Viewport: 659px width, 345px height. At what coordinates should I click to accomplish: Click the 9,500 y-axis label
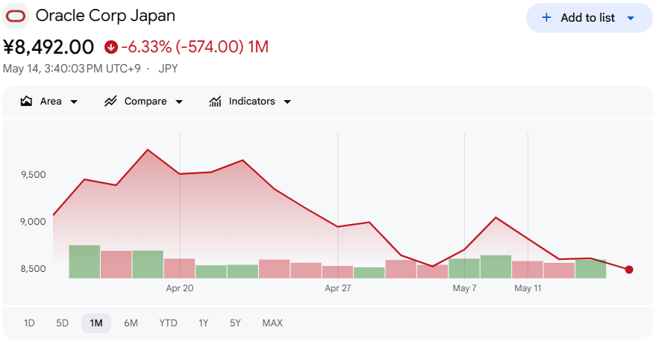(x=33, y=175)
